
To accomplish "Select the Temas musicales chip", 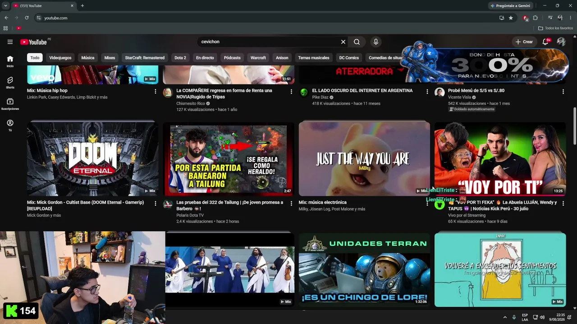I will 314,58.
